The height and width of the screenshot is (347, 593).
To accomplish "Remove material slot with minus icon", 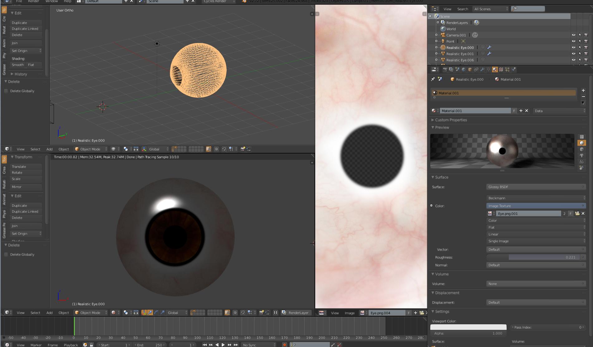I will (x=583, y=97).
